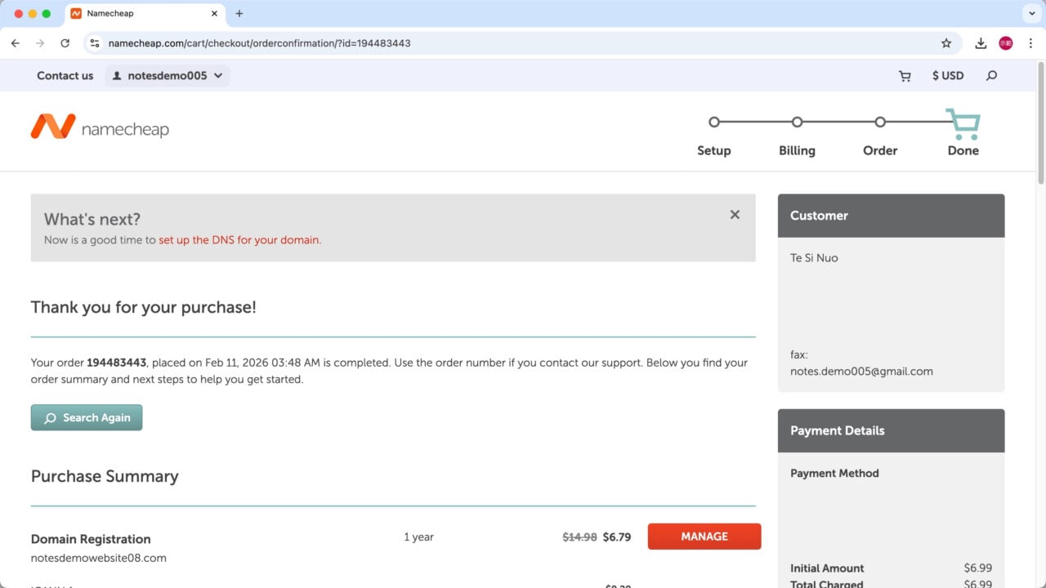This screenshot has width=1046, height=588.
Task: Bookmark the page using the star icon
Action: click(x=945, y=42)
